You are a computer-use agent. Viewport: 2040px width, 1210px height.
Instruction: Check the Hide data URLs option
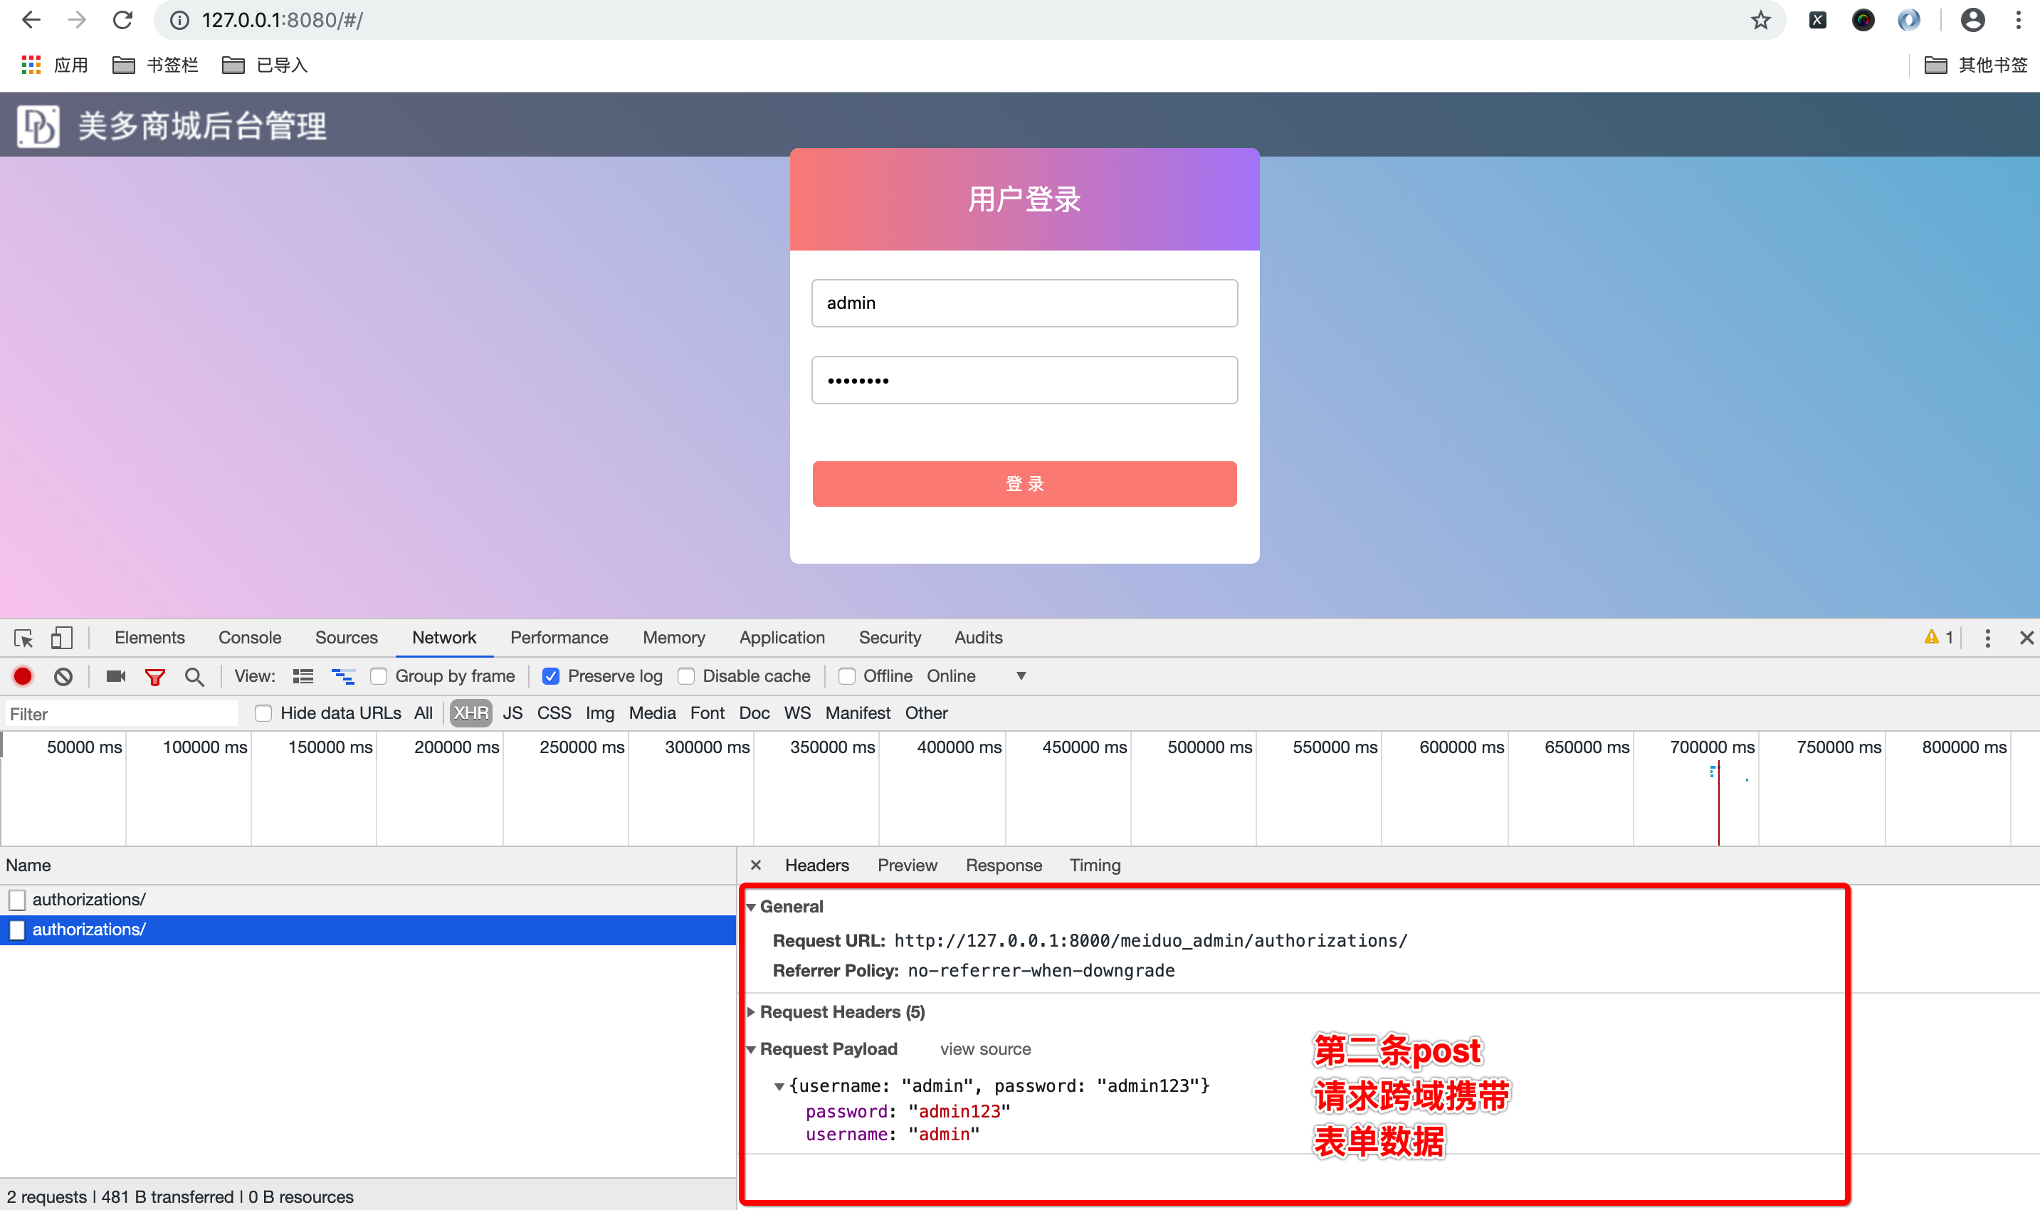pyautogui.click(x=263, y=713)
